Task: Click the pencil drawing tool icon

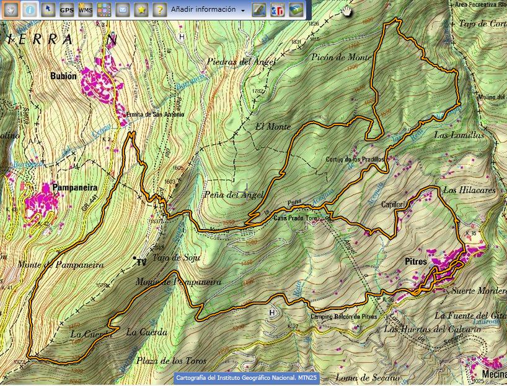Action: [260, 10]
